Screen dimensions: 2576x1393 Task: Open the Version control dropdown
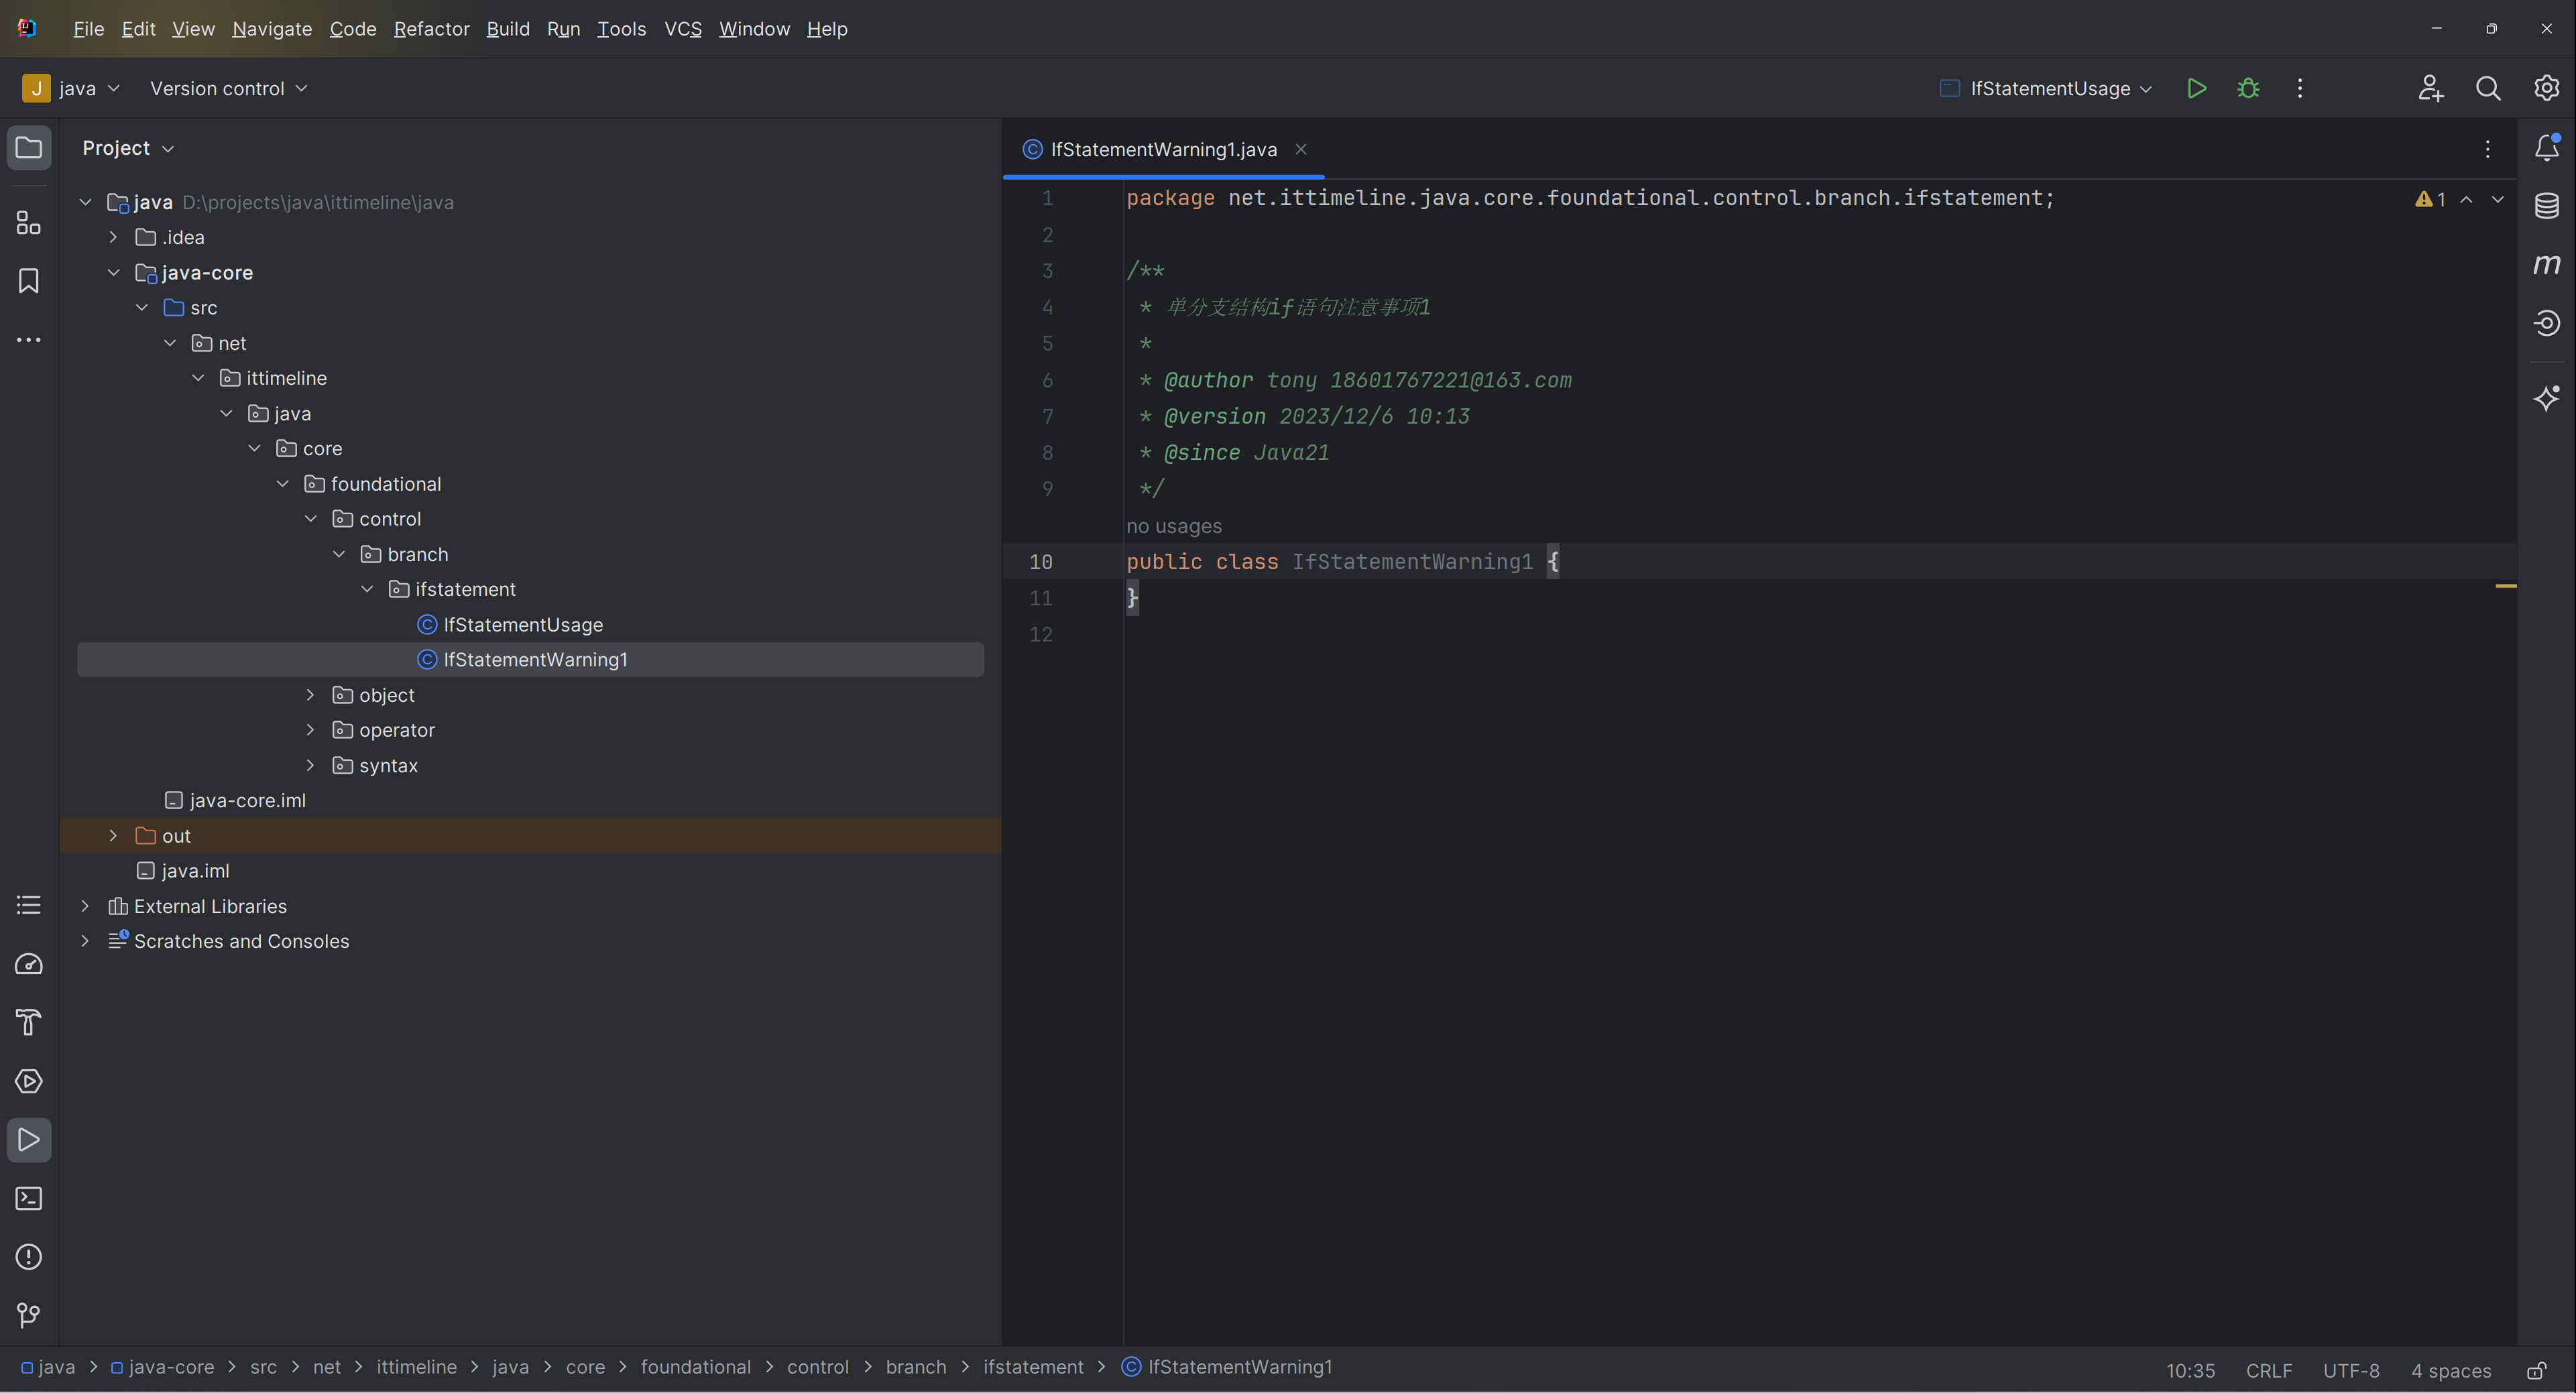click(x=228, y=88)
